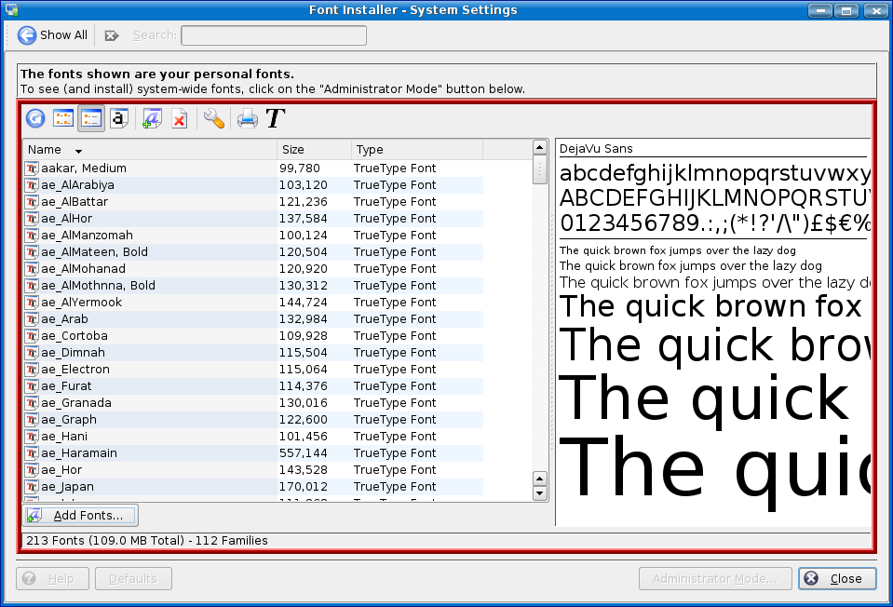The width and height of the screenshot is (893, 607).
Task: Click inside the Search input field
Action: [x=273, y=35]
